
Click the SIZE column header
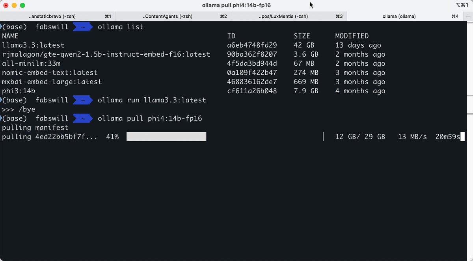(x=302, y=36)
